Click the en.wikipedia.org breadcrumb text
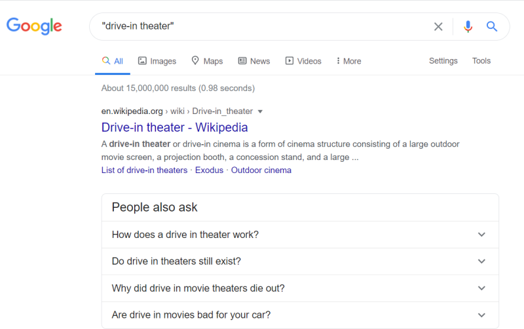 [x=132, y=111]
